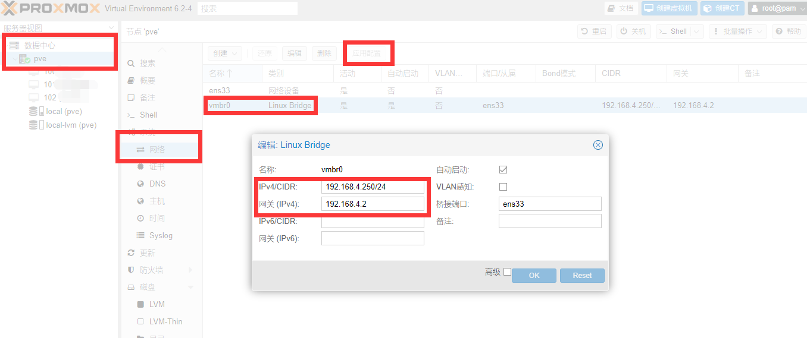
Task: Check the 高级 advanced checkbox
Action: click(x=507, y=272)
